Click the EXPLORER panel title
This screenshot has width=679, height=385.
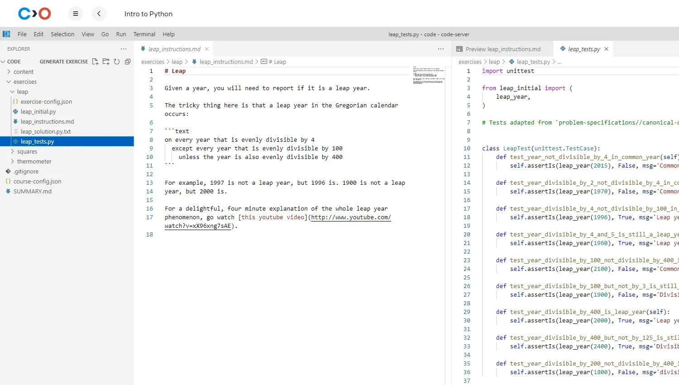[19, 49]
